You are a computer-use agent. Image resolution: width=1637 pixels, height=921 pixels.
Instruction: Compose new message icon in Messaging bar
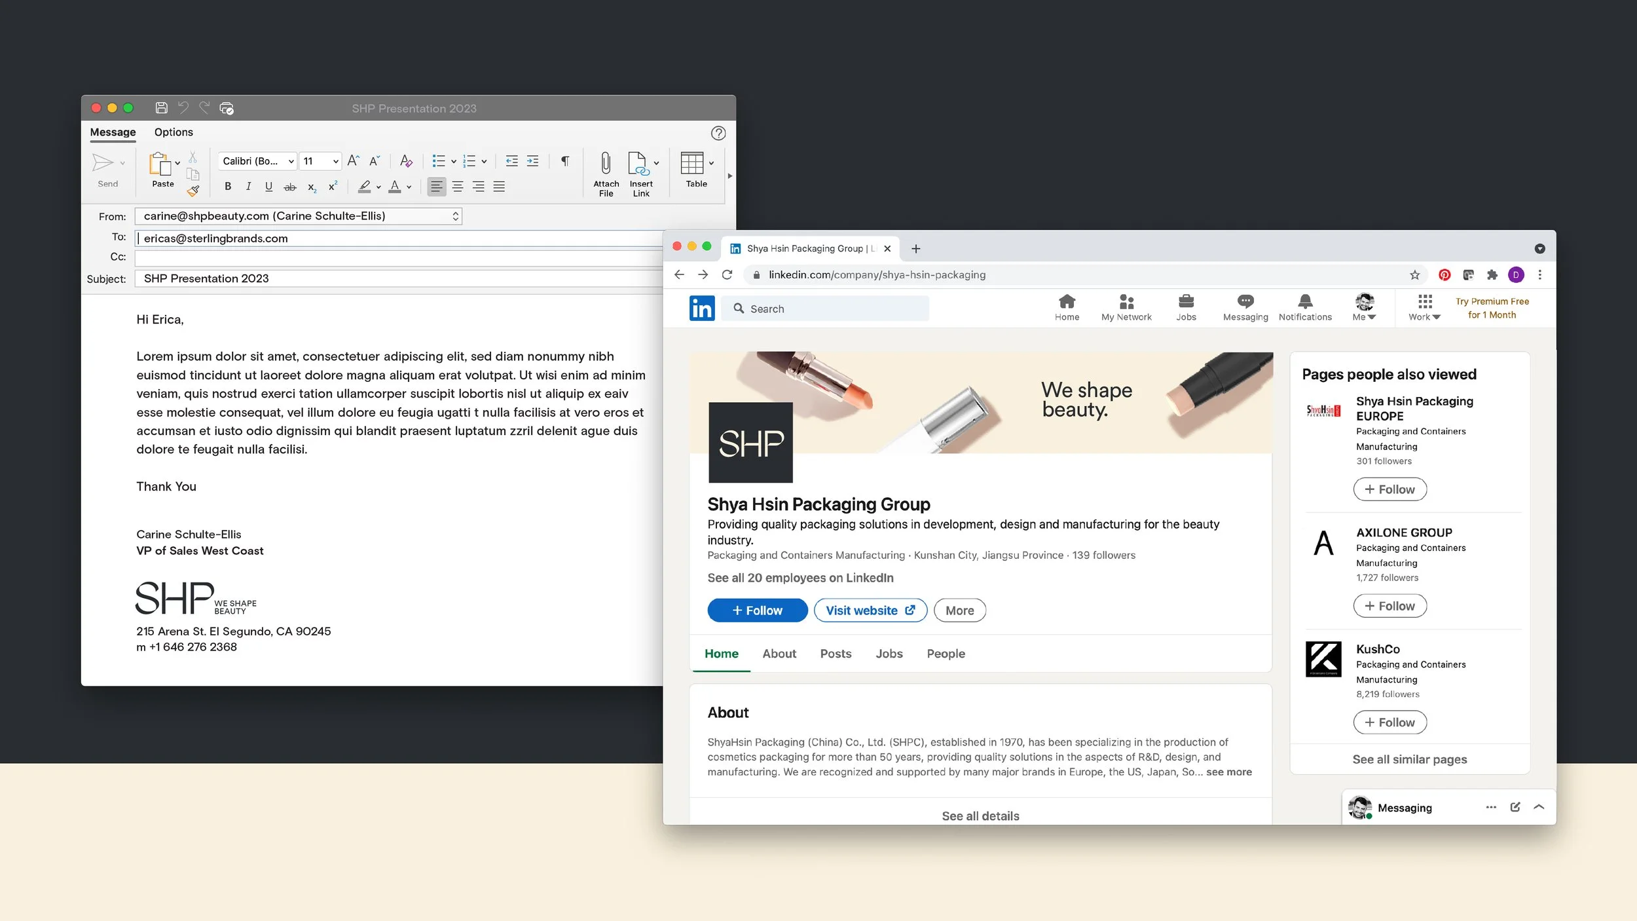[1515, 807]
